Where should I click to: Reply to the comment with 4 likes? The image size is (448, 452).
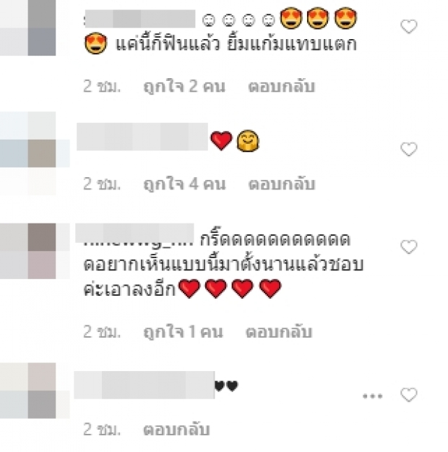[x=282, y=184]
